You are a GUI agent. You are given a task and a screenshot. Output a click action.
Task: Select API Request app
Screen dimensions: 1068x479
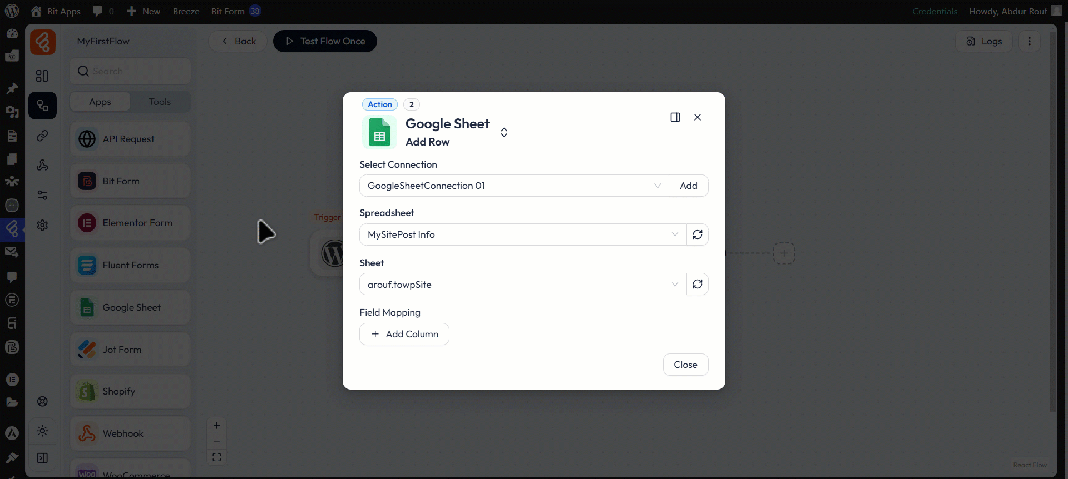coord(130,139)
